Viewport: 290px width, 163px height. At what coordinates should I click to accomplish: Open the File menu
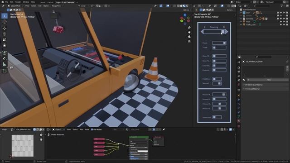7,2
